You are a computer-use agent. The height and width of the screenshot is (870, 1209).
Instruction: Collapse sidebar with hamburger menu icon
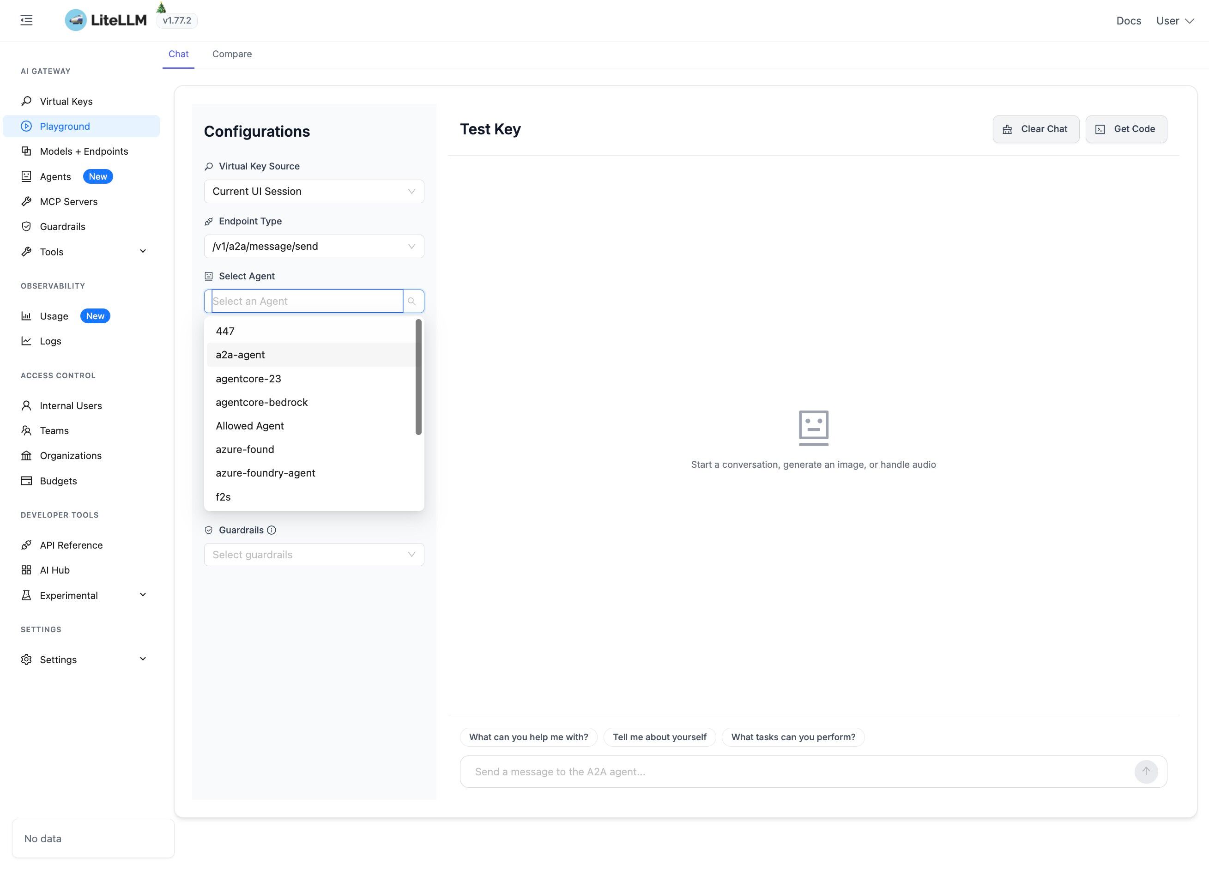tap(26, 20)
